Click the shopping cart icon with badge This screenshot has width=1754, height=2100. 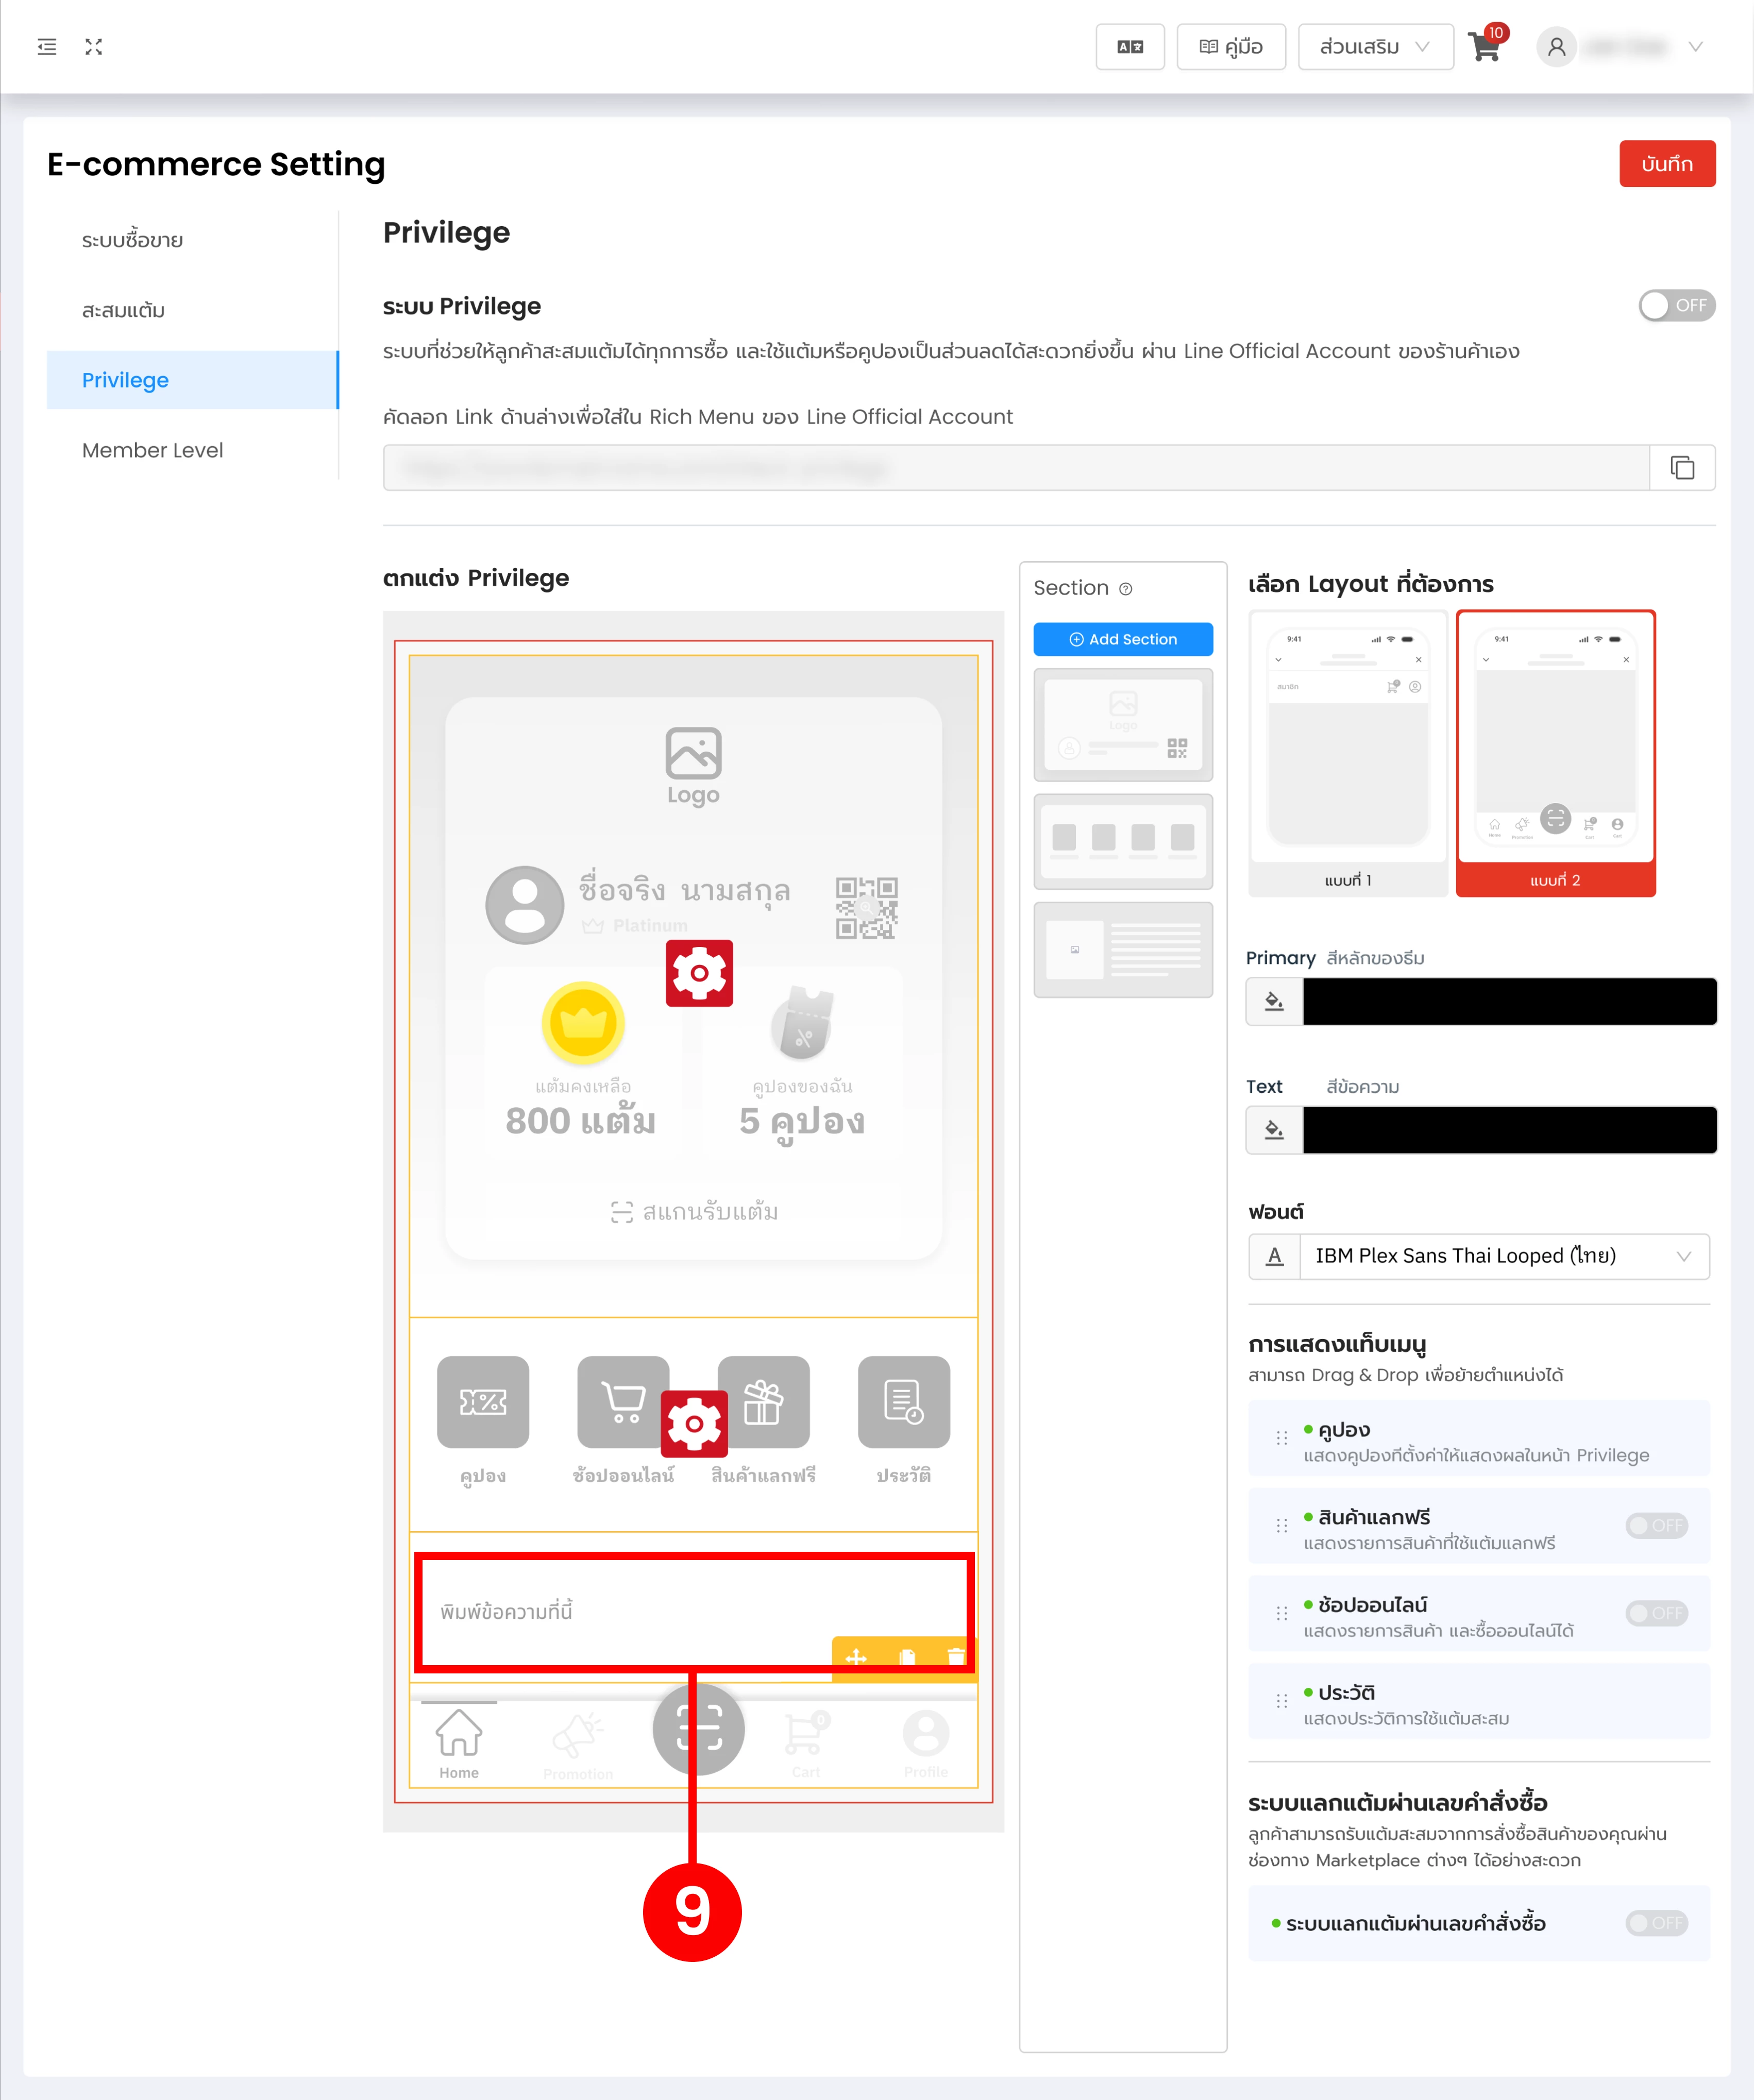(x=1485, y=47)
